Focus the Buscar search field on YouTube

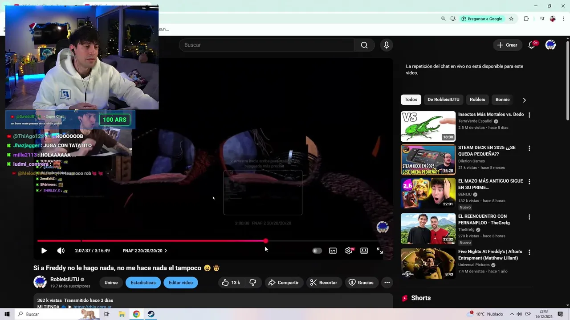[266, 45]
